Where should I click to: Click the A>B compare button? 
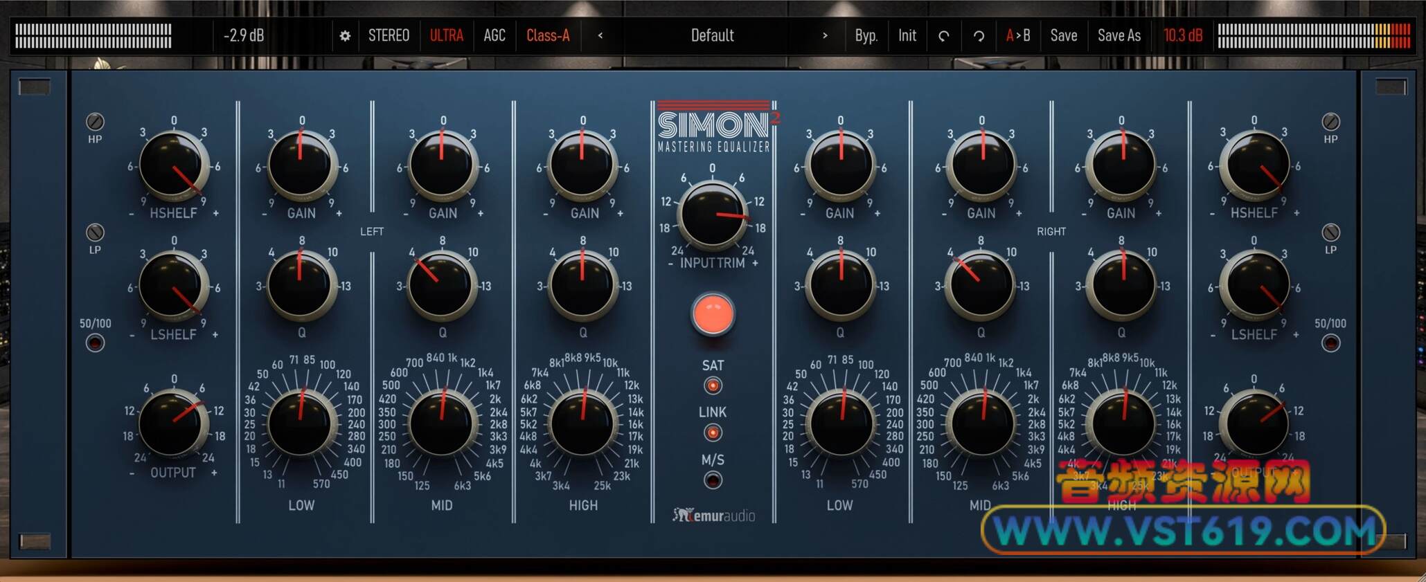click(x=1018, y=35)
